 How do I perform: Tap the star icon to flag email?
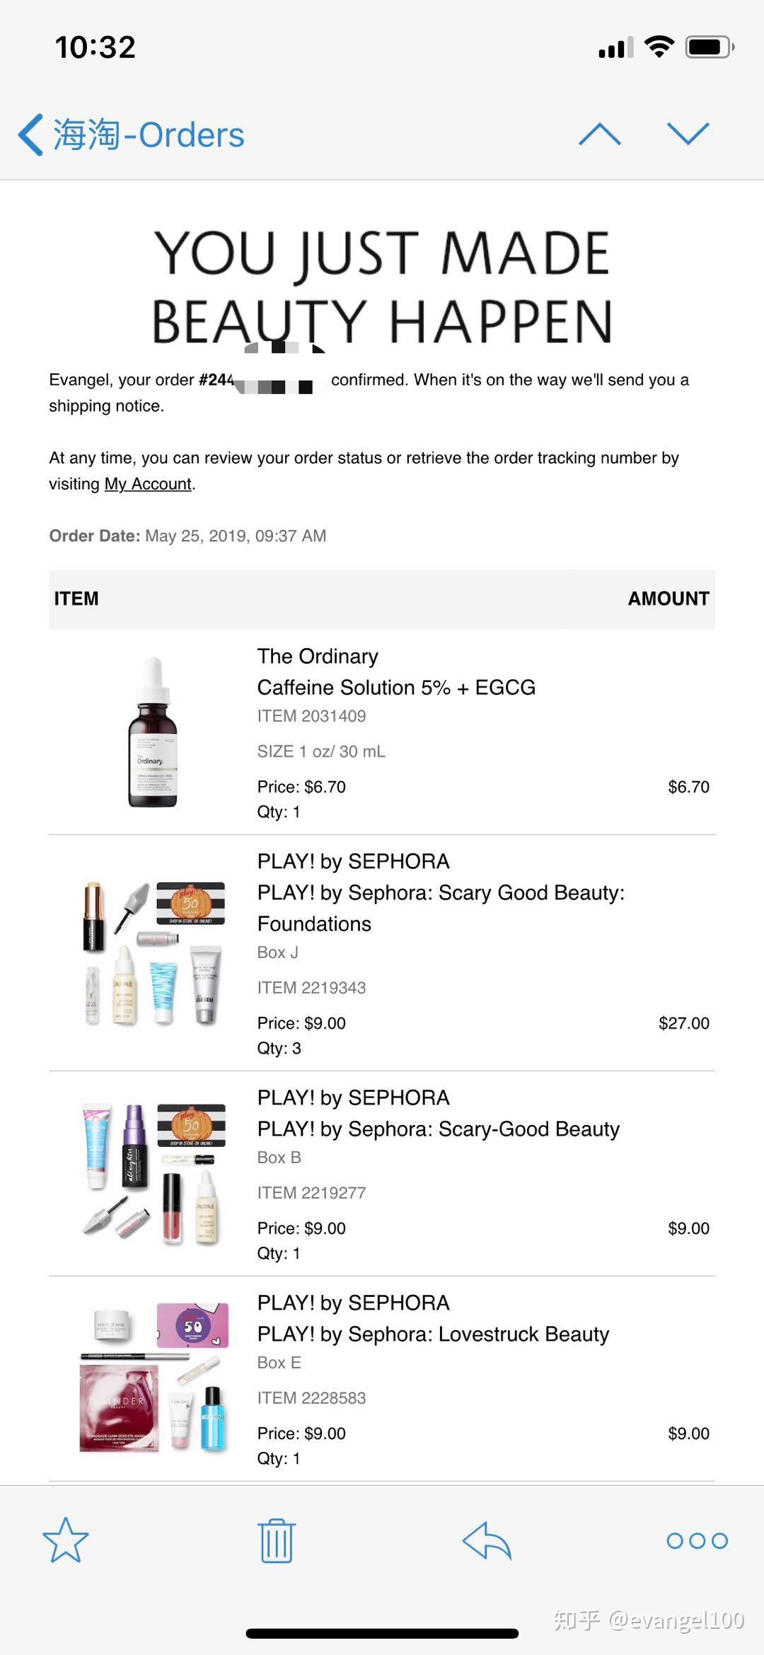66,1540
